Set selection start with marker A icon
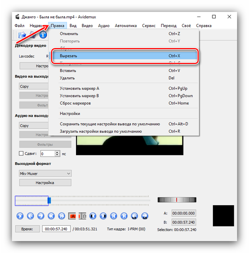The image size is (249, 253). coord(72,216)
